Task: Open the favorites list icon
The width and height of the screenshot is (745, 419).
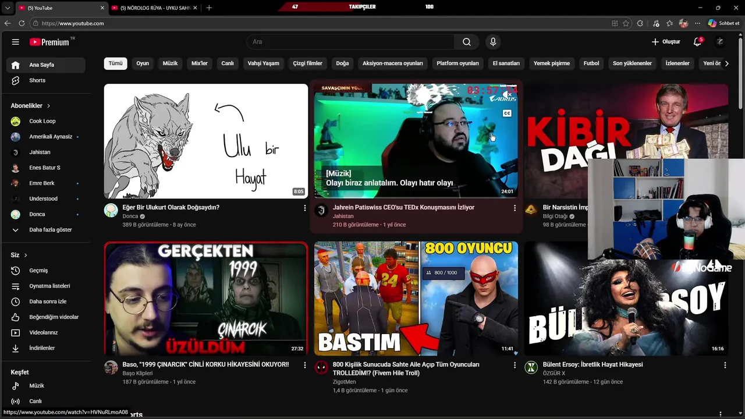Action: [670, 23]
